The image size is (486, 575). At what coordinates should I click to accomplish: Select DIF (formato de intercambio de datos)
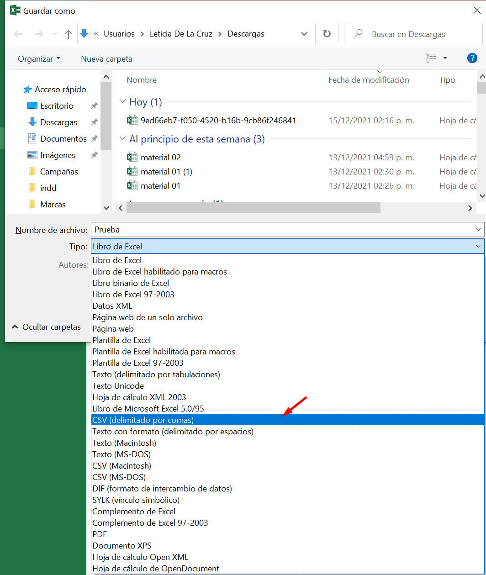[288, 489]
